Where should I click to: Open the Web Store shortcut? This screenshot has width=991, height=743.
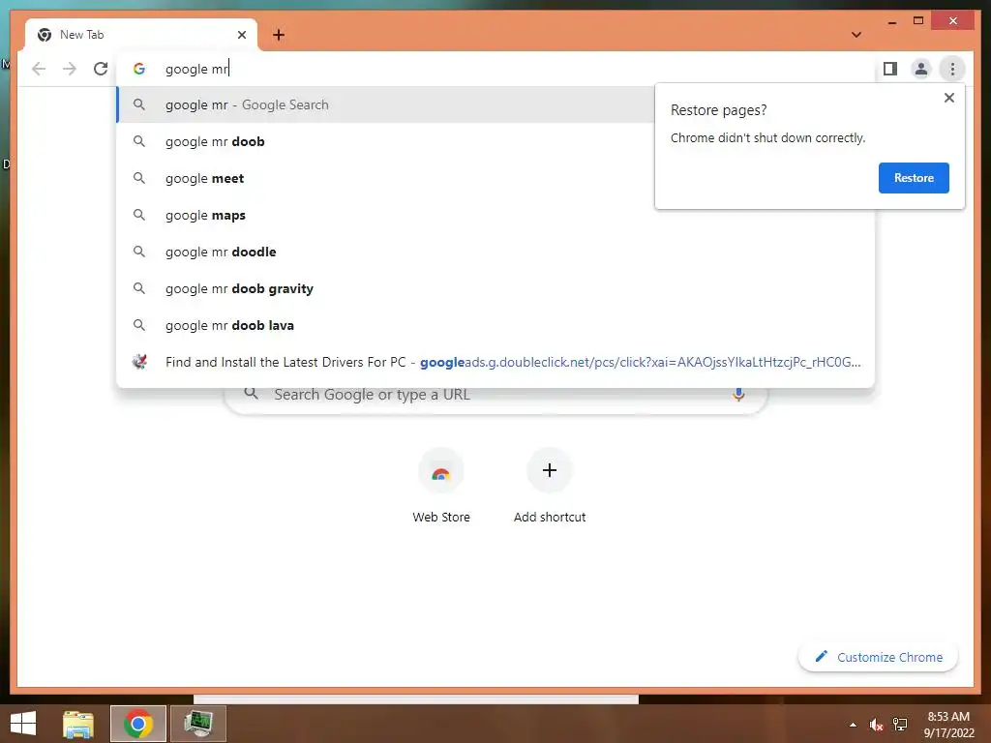point(441,486)
